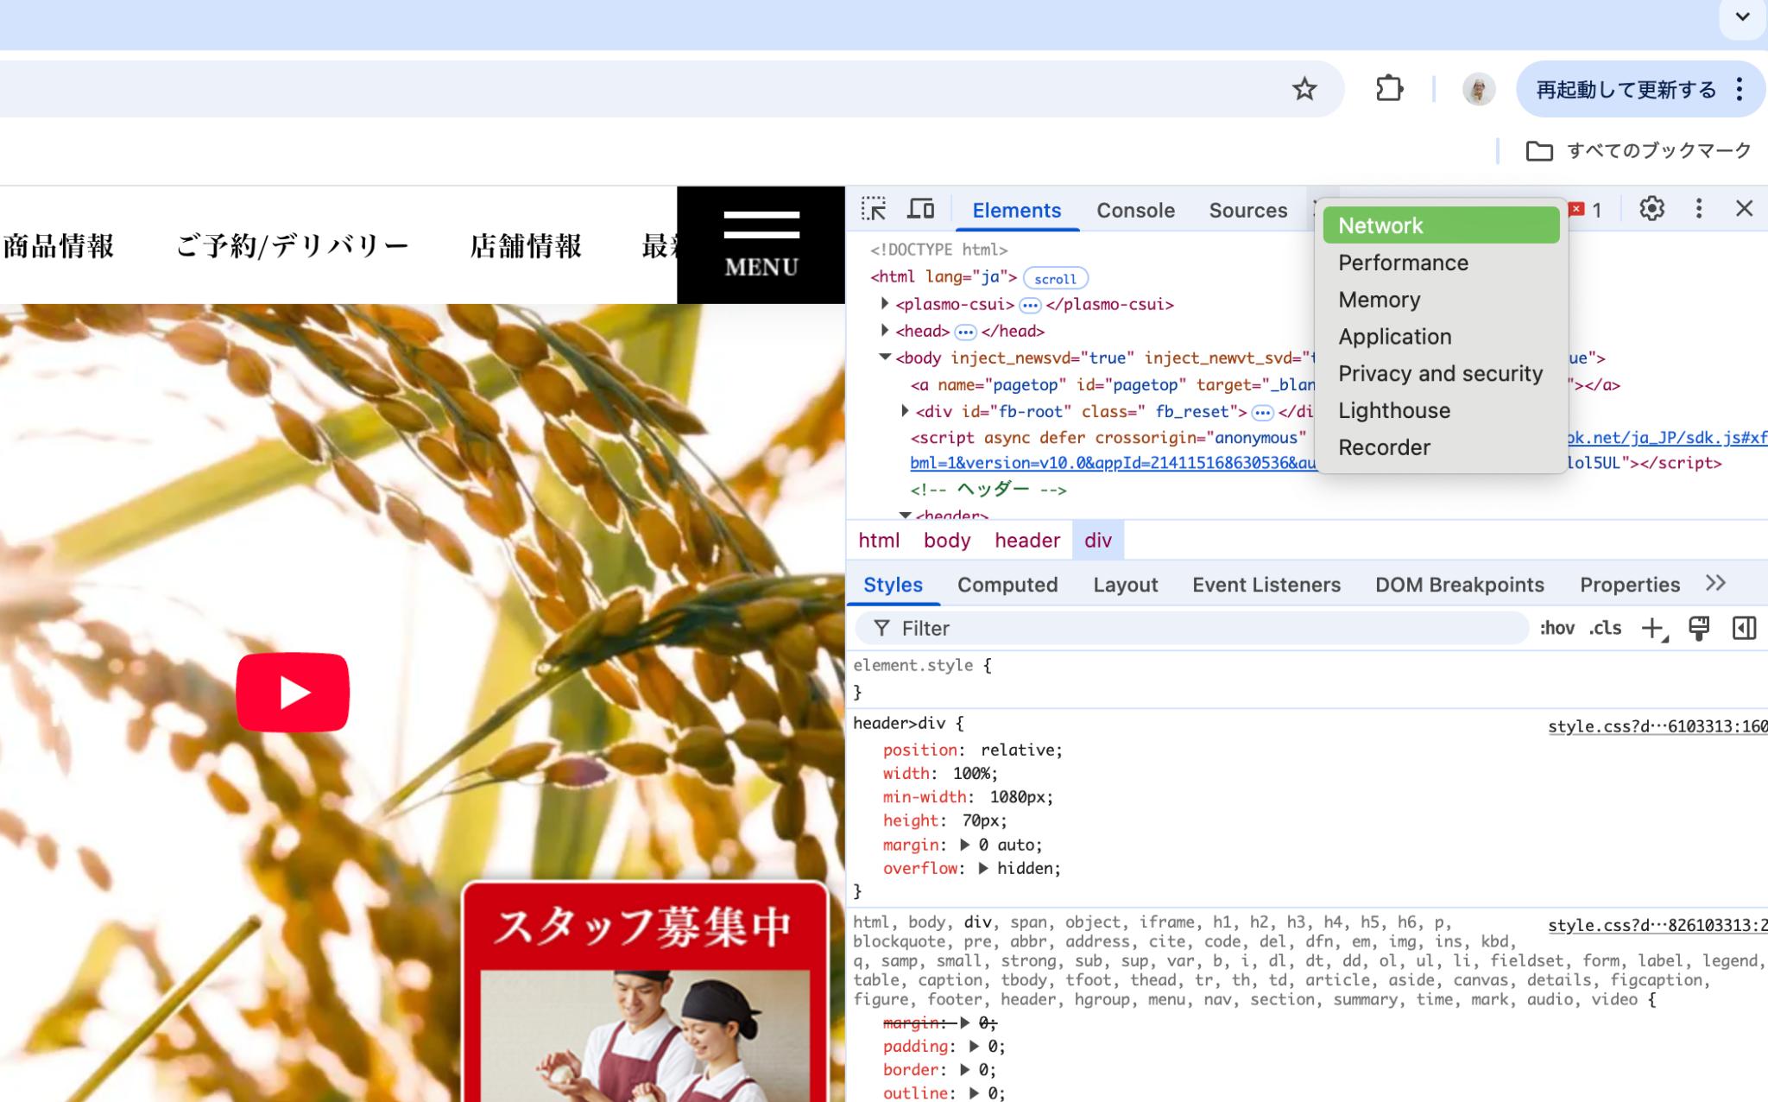The height and width of the screenshot is (1102, 1768).
Task: Select html in the breadcrumb bar
Action: point(879,541)
